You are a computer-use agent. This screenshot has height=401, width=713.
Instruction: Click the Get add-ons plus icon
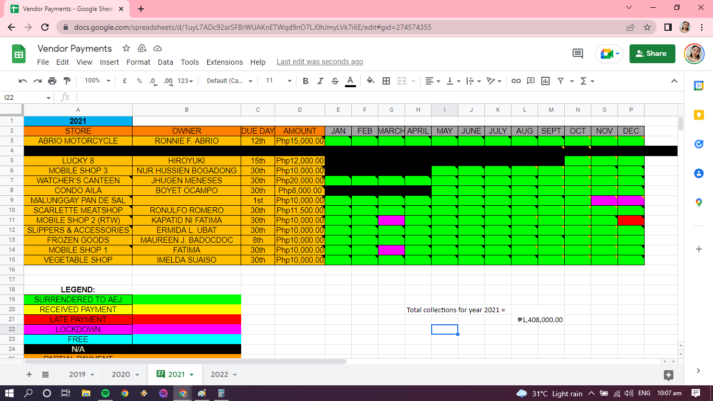699,249
